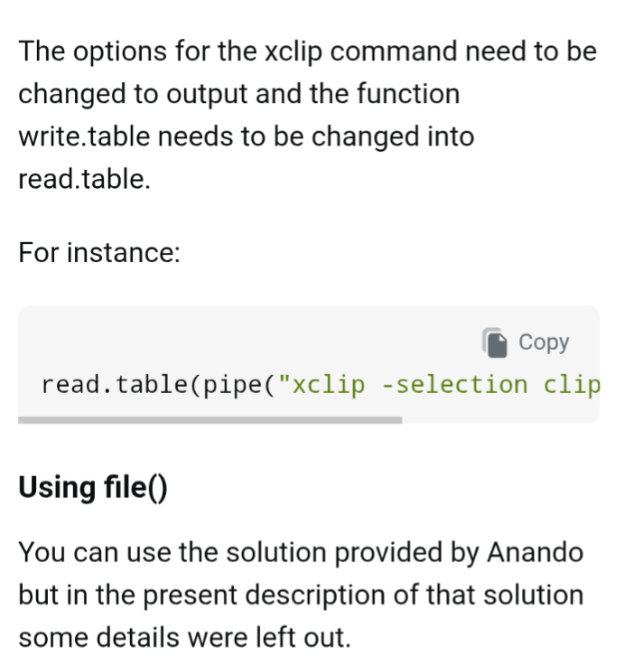
Task: Click the "Using file()" heading
Action: click(93, 489)
